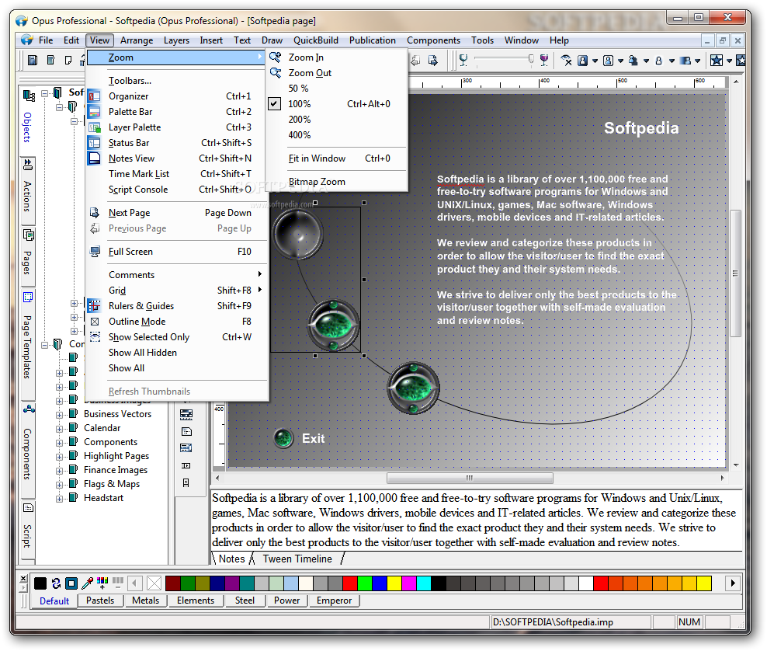This screenshot has height=651, width=767.
Task: Expand the Business Vectors tree node
Action: 59,415
